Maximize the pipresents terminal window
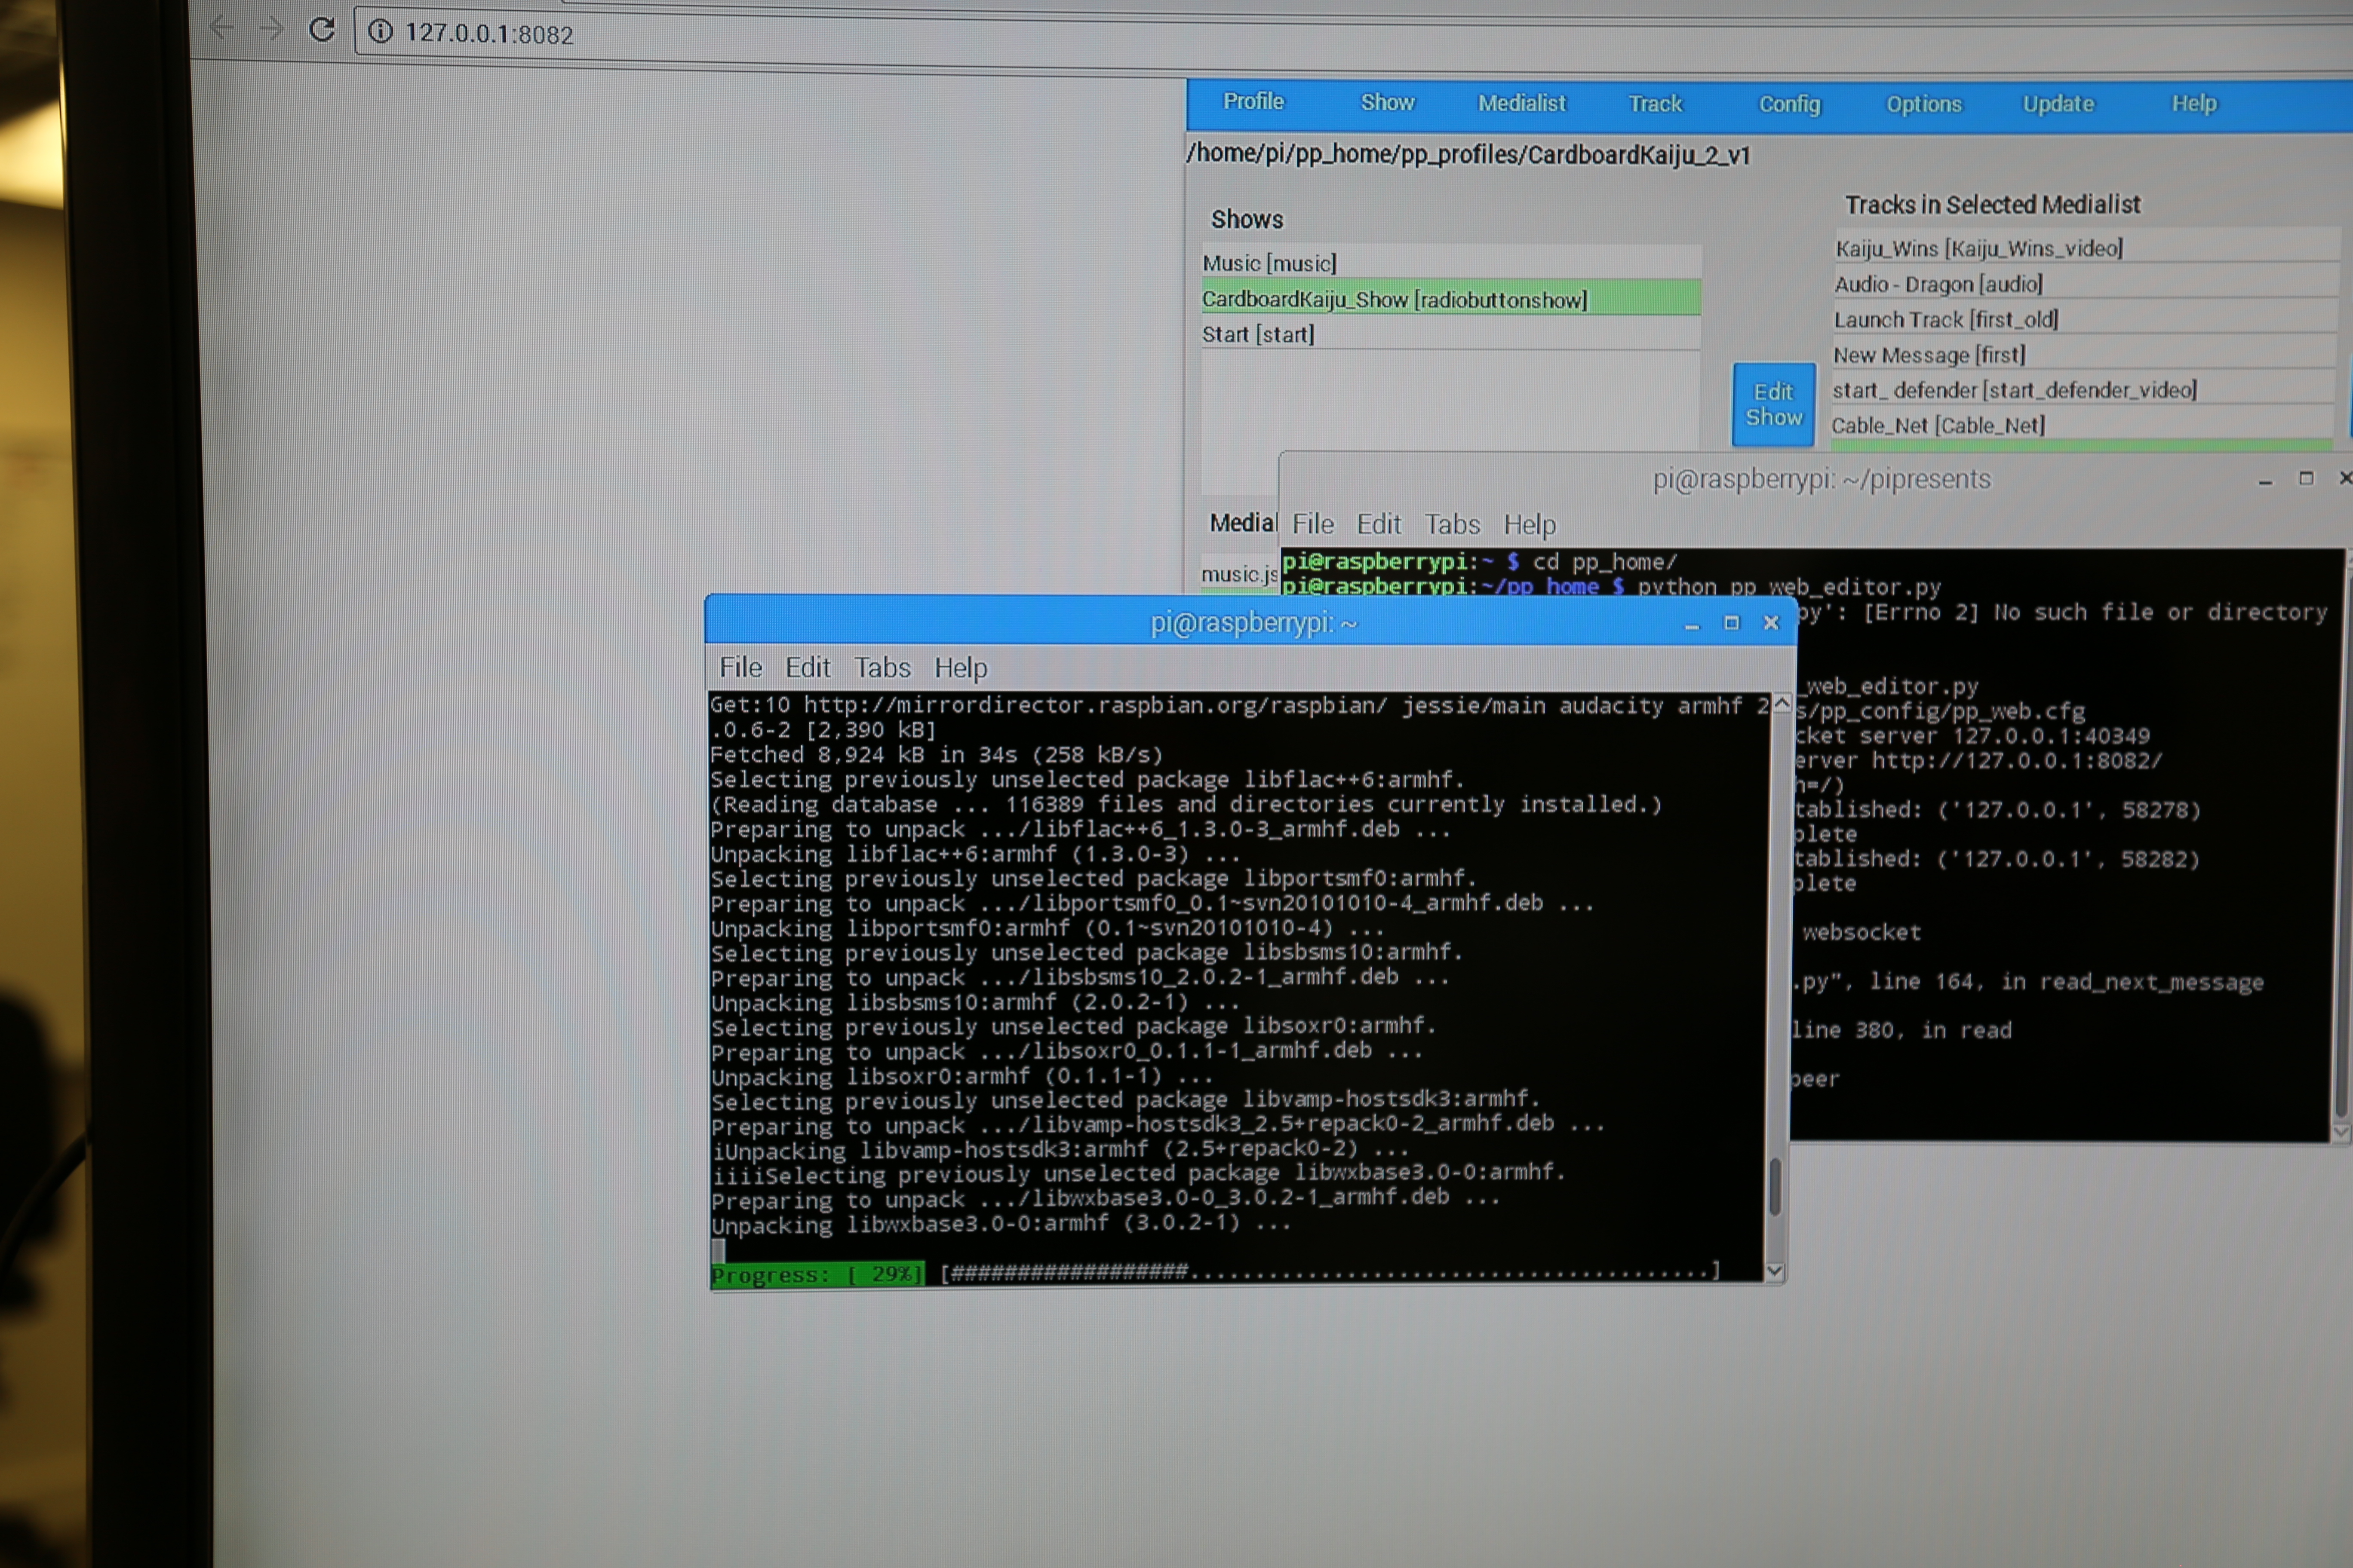The width and height of the screenshot is (2353, 1568). [2306, 479]
